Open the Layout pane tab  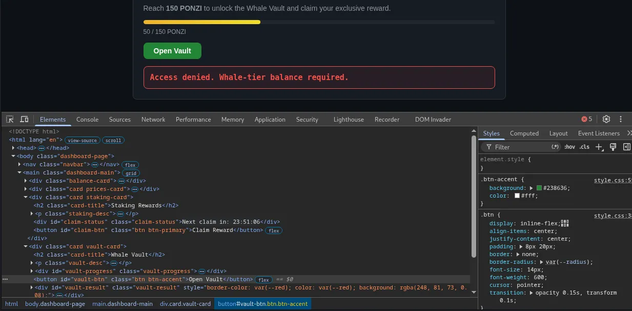[559, 133]
